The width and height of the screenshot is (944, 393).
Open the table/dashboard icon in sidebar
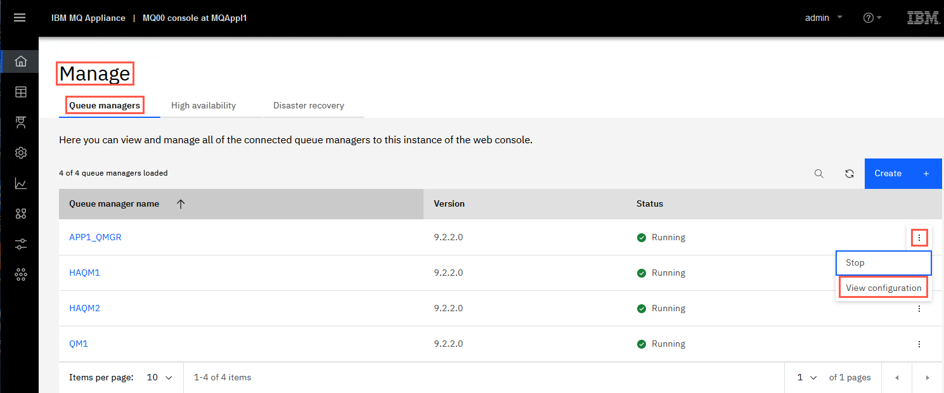click(21, 92)
